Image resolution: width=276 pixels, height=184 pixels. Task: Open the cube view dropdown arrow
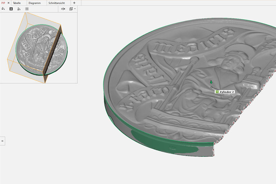tap(75, 9)
